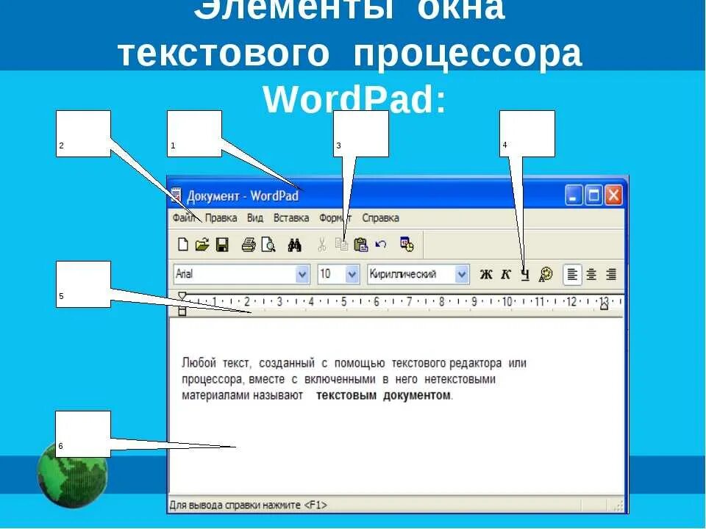Open the Справка menu
The height and width of the screenshot is (529, 706).
coord(380,217)
